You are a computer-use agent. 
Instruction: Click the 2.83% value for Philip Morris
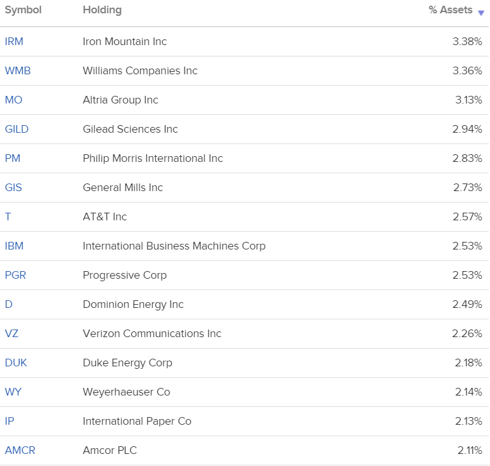[x=467, y=158]
